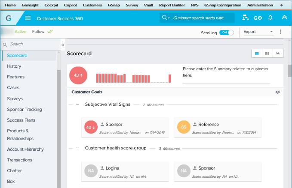The height and width of the screenshot is (188, 292).
Task: Expand Customer Goals double chevron
Action: [277, 92]
